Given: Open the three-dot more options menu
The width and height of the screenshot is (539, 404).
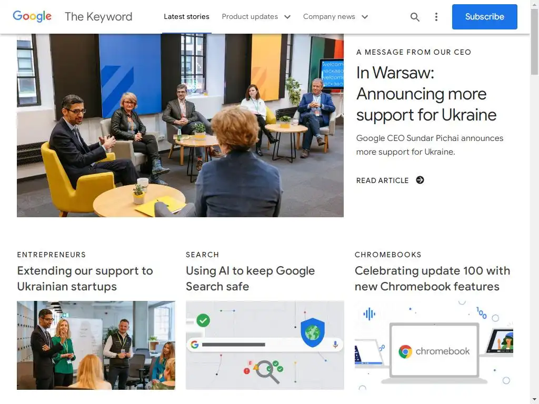Looking at the screenshot, I should click(x=436, y=17).
